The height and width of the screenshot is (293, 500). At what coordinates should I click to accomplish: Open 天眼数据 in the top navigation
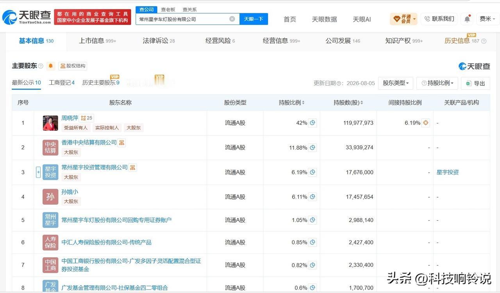click(324, 19)
